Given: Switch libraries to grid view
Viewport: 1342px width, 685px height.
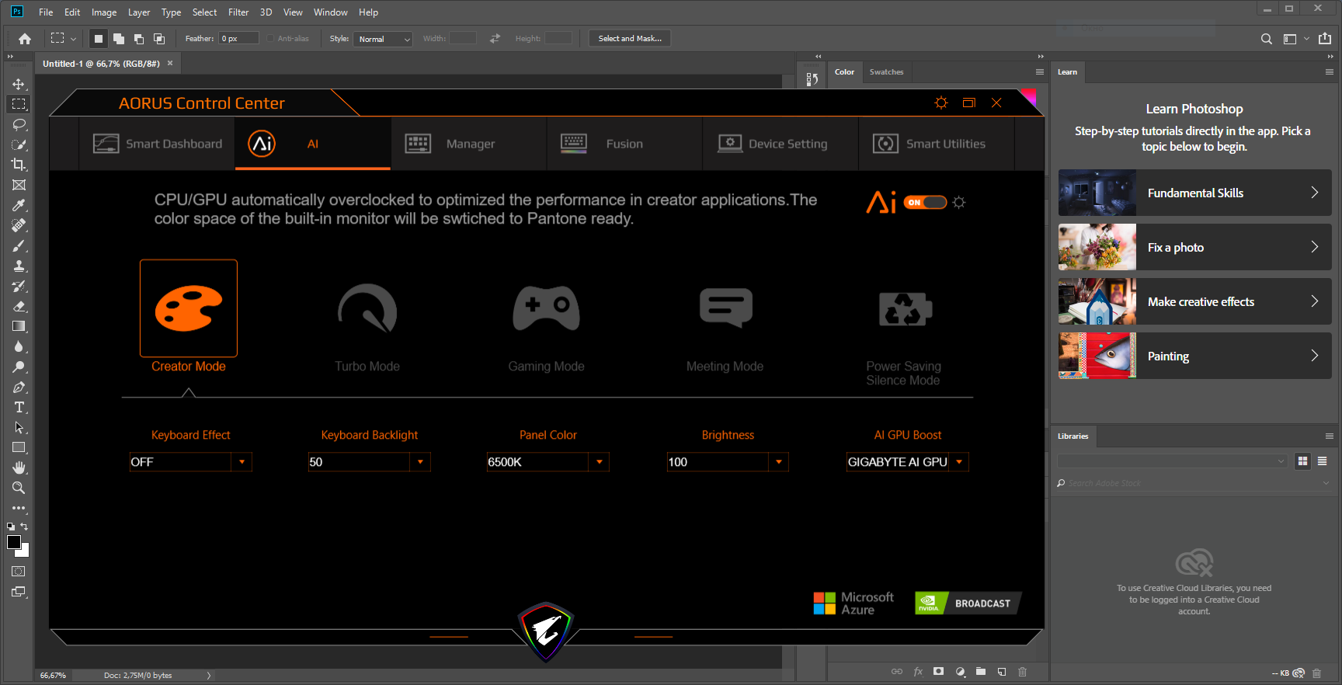Looking at the screenshot, I should [x=1302, y=461].
